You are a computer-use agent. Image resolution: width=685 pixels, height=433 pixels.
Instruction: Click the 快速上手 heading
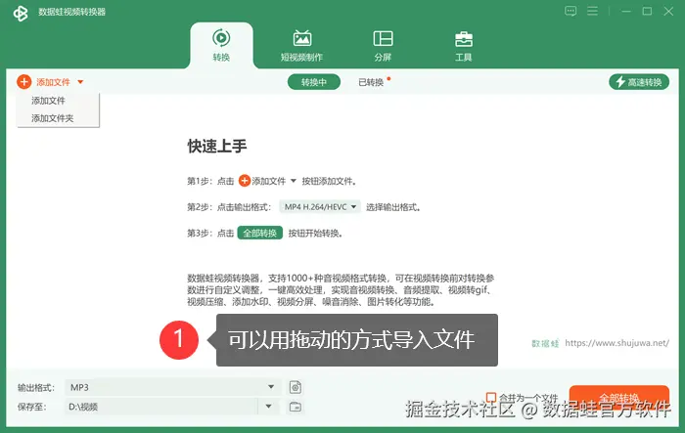point(217,147)
